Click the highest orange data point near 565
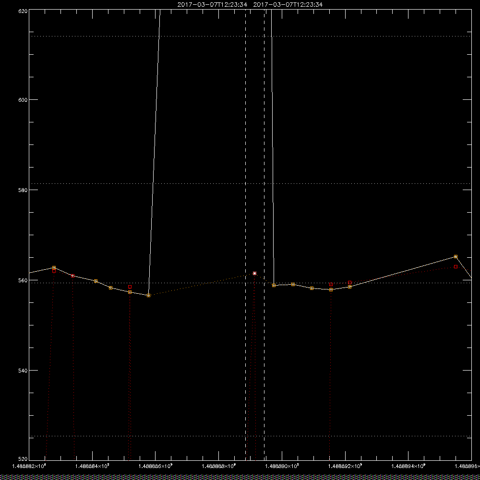 click(456, 256)
